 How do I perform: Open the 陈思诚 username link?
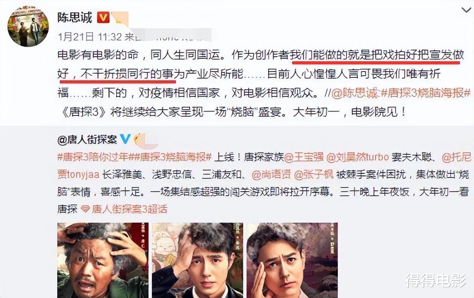(x=75, y=17)
